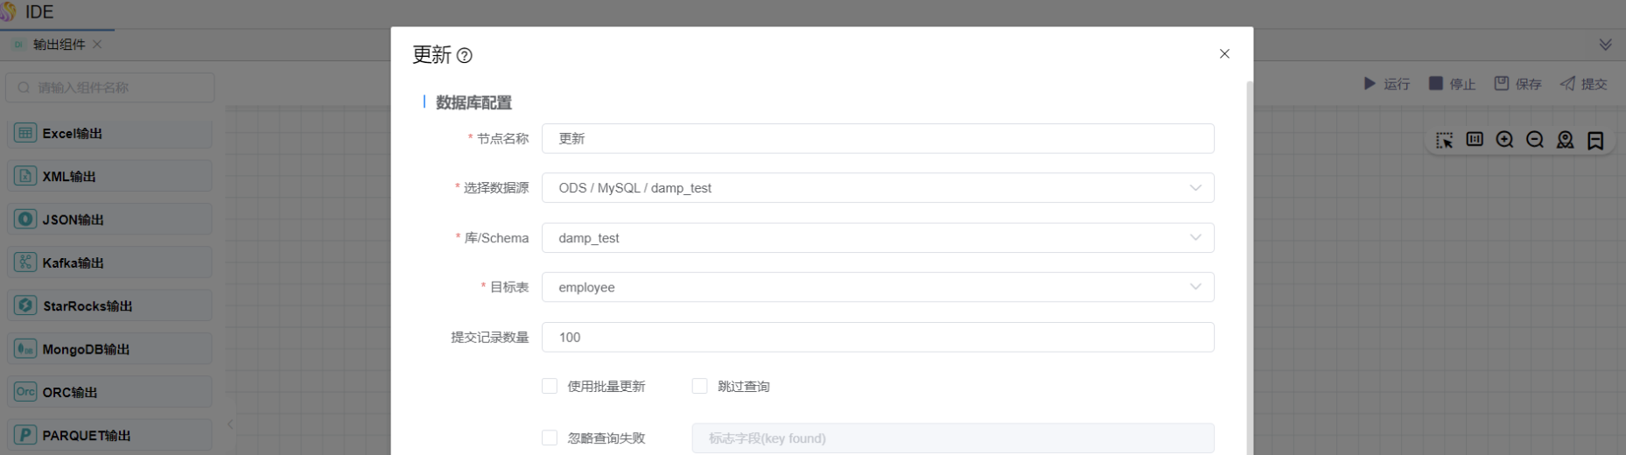Open the 选择数据源 dropdown
1626x455 pixels.
pyautogui.click(x=877, y=188)
